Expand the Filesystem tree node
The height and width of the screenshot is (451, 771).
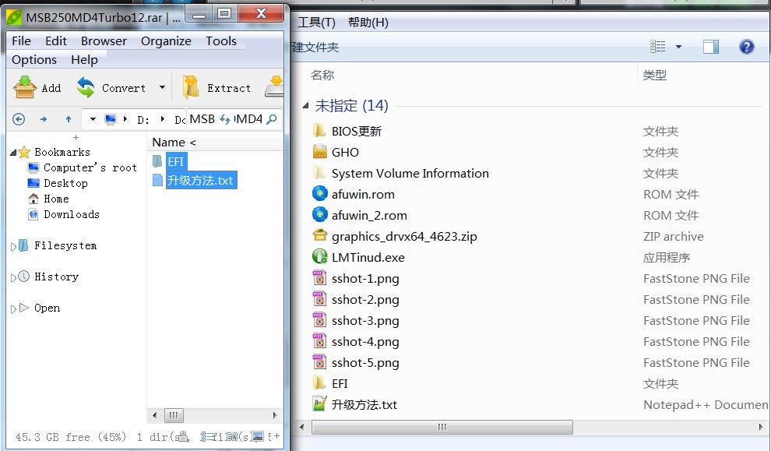click(13, 246)
